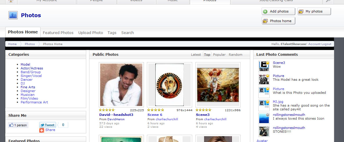Open the Scene3 painting thumbnail

(x=218, y=85)
